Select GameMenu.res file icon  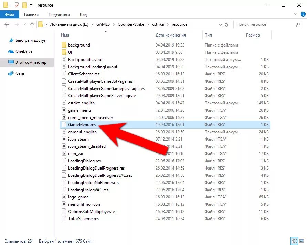pos(64,124)
